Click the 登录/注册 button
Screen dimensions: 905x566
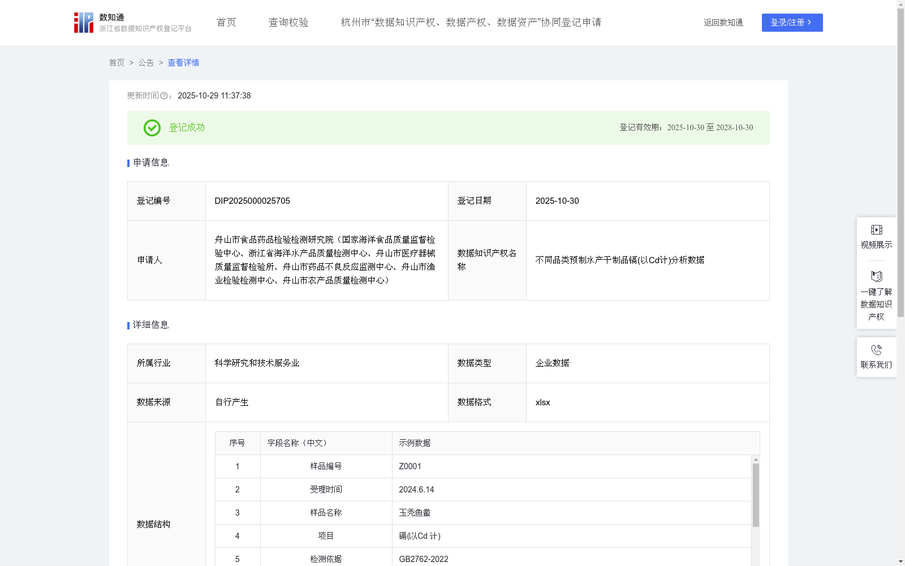(792, 23)
